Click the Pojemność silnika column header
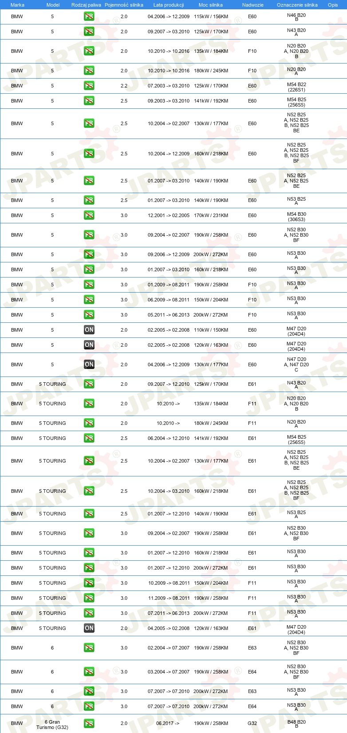Screen dimensions: 347x733 124,5
